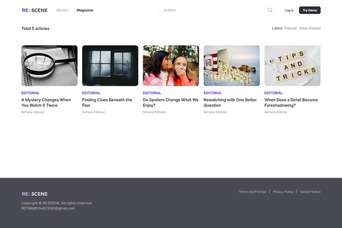342x228 pixels.
Task: Open the whispering girls article thumbnail
Action: pos(171,66)
